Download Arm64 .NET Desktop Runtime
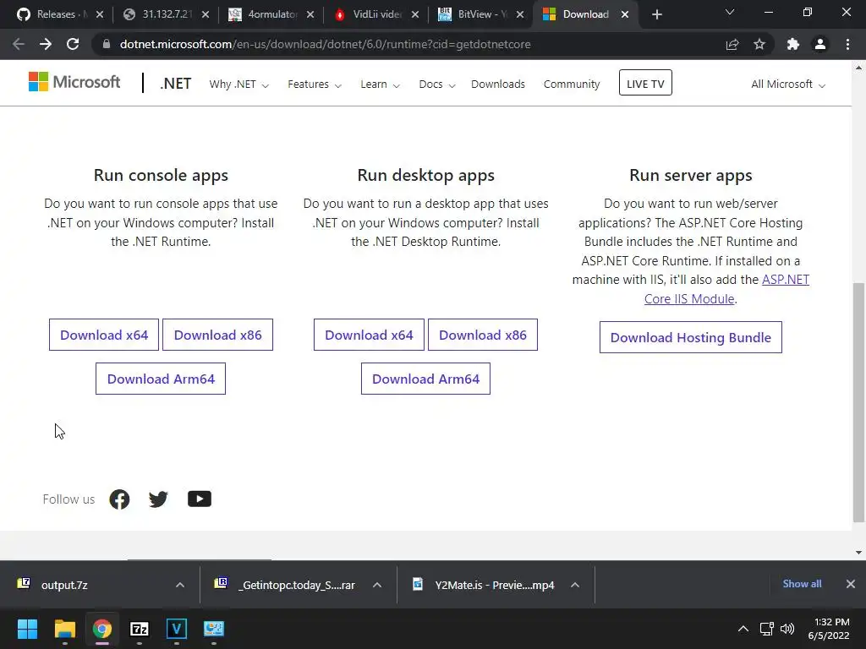 [426, 379]
